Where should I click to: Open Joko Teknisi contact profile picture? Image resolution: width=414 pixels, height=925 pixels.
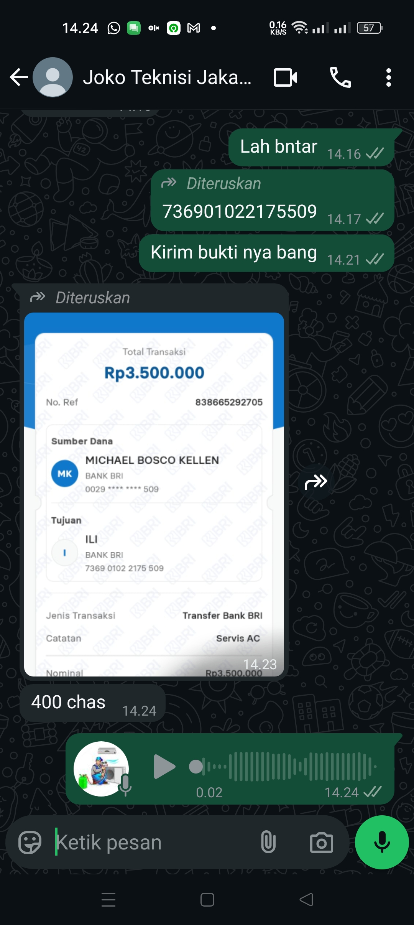coord(53,77)
